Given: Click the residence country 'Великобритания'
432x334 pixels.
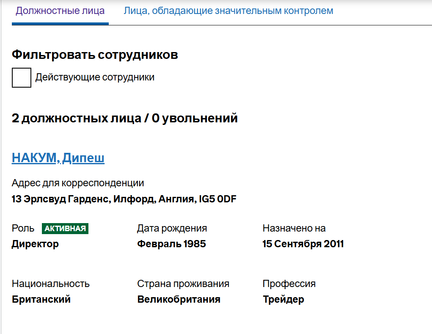Looking at the screenshot, I should pos(179,299).
